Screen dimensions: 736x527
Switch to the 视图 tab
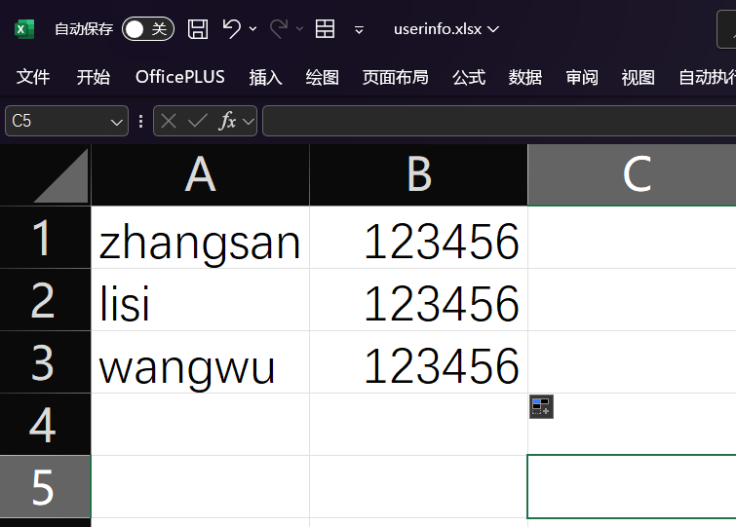coord(639,77)
